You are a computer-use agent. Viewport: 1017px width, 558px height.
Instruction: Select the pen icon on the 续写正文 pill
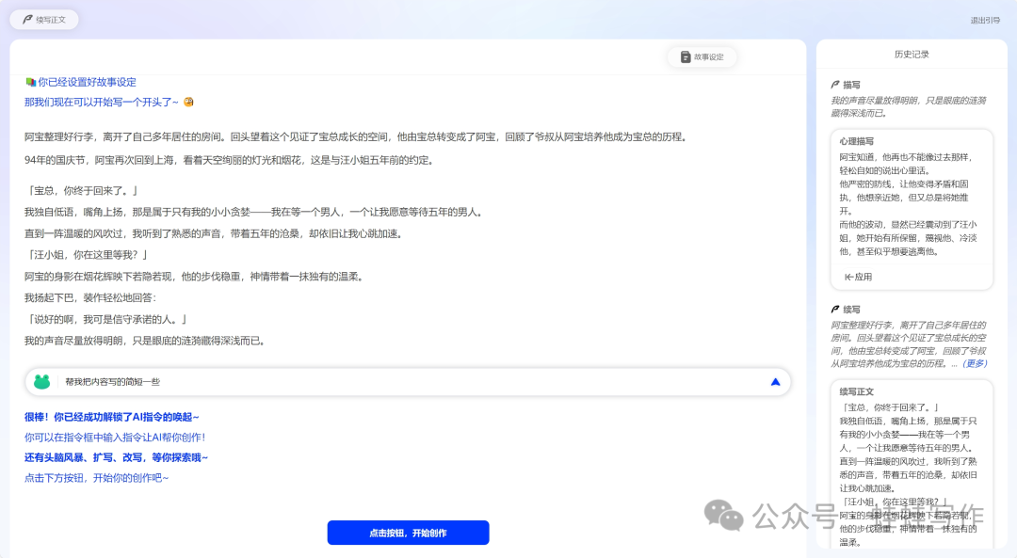point(27,19)
